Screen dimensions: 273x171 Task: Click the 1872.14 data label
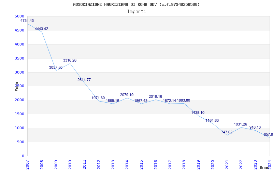coord(169,101)
